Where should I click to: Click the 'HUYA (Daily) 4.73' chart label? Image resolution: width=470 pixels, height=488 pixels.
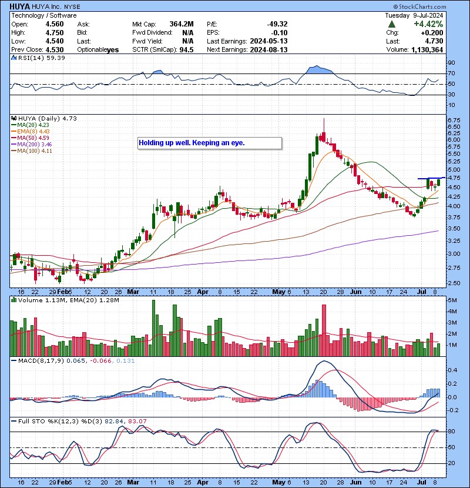pos(47,119)
